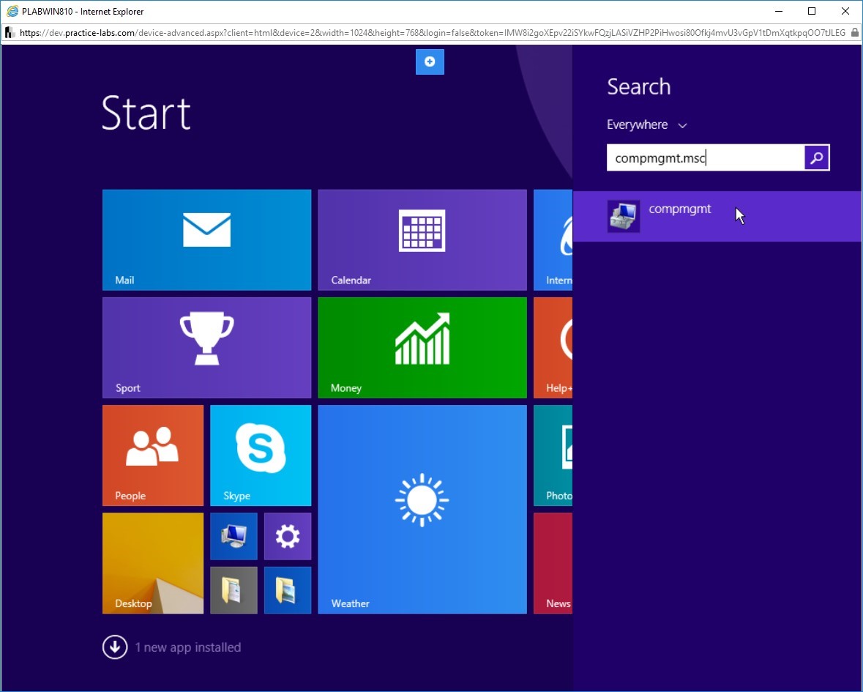Expand the Everywhere search scope dropdown
The image size is (863, 692).
click(x=646, y=125)
